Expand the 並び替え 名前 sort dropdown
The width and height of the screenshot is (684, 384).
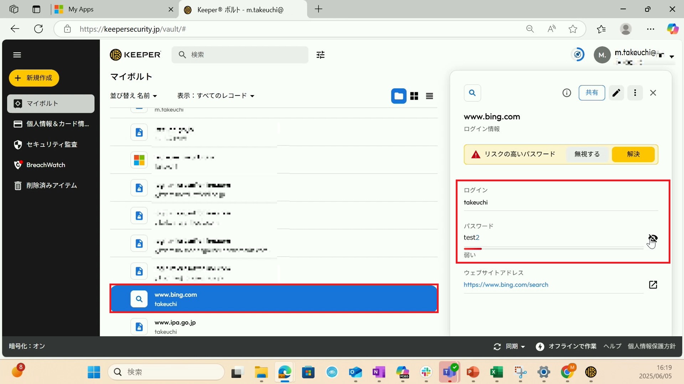(134, 96)
